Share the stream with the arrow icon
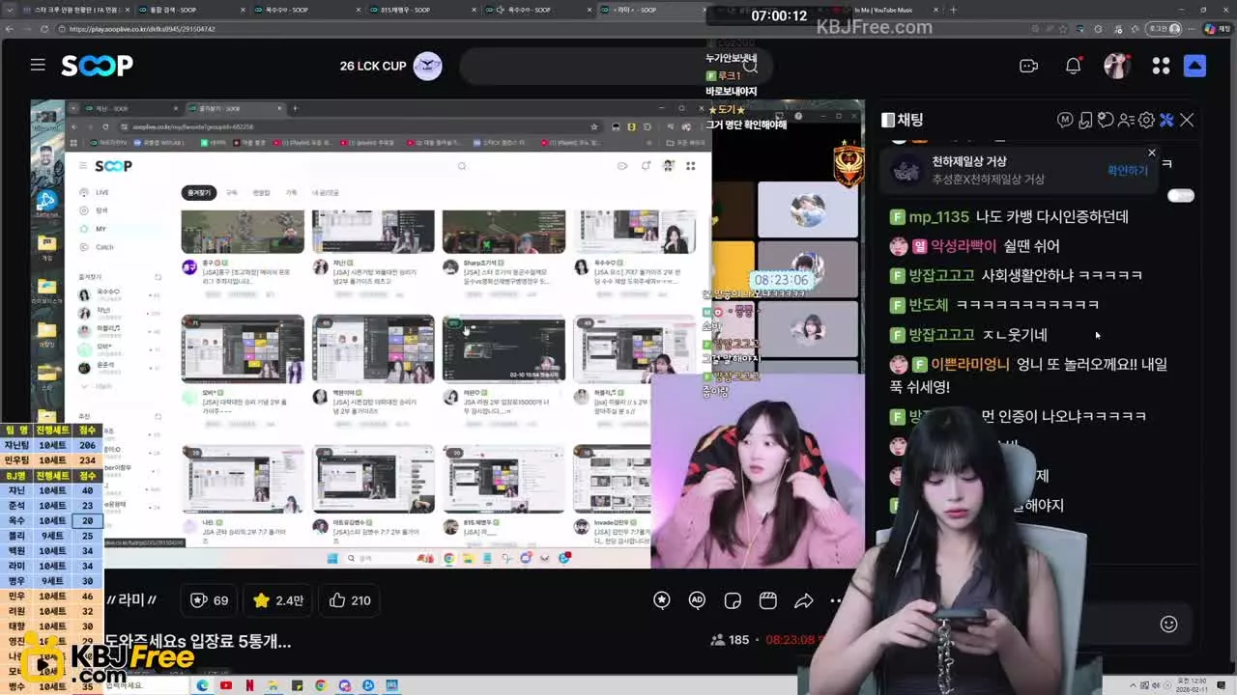Screen dimensions: 1237x695 coord(803,600)
